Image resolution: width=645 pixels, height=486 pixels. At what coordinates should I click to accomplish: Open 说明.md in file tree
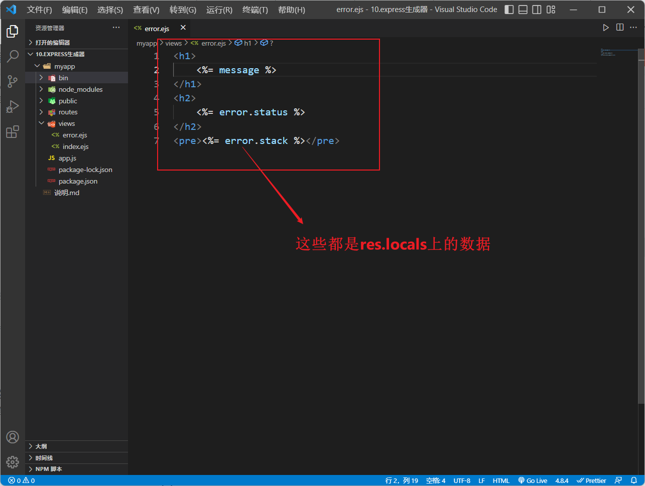(x=76, y=193)
